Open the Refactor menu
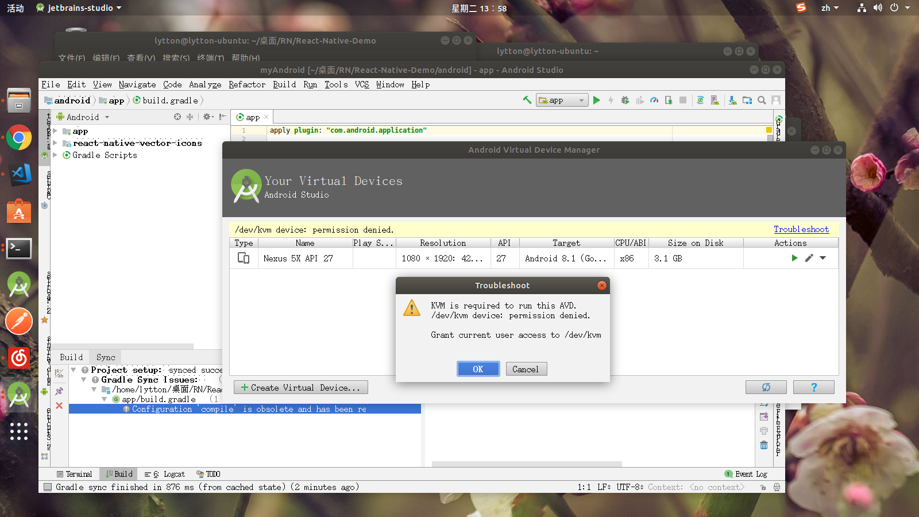The height and width of the screenshot is (517, 919). 247,84
